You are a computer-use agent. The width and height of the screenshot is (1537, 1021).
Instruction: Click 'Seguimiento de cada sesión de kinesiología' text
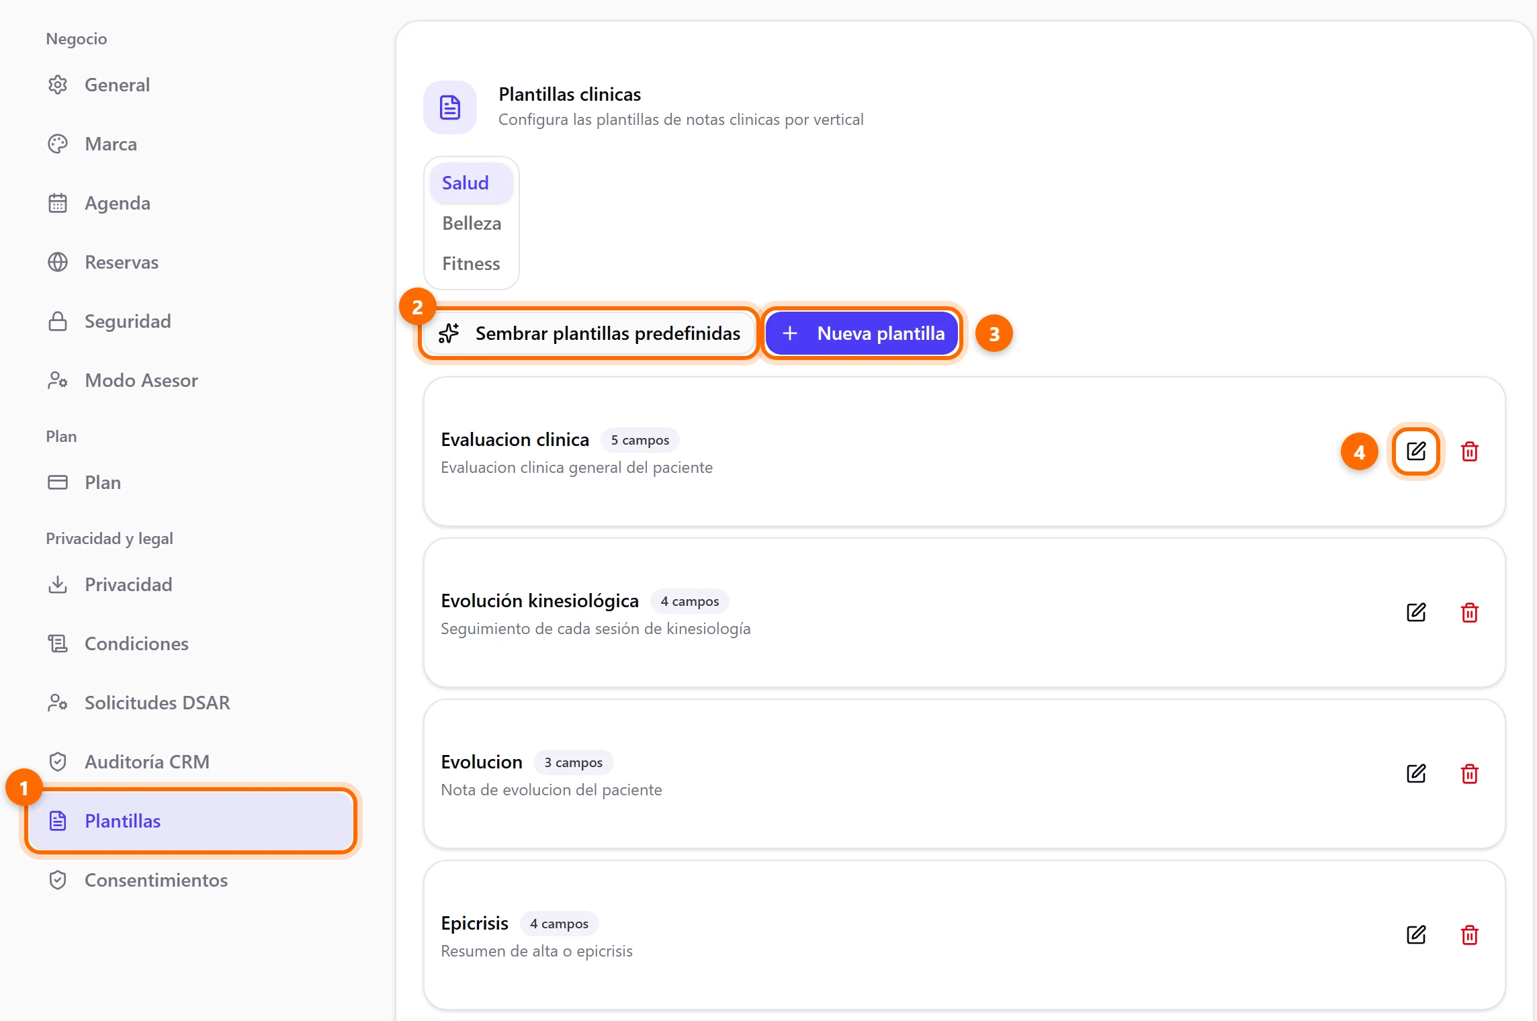click(596, 629)
